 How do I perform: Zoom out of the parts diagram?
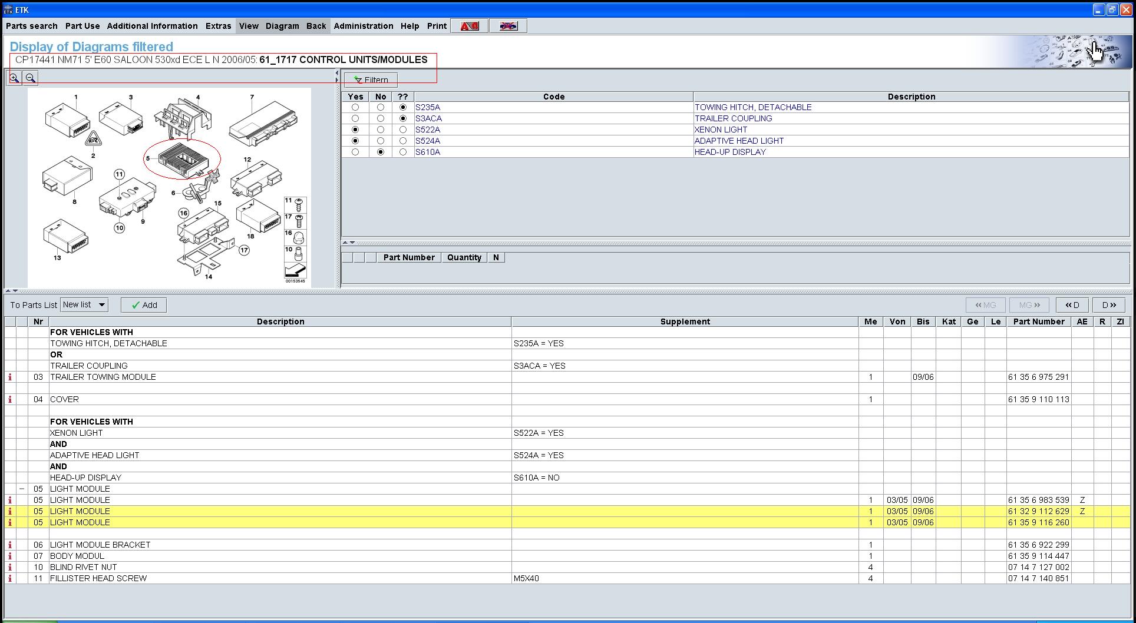pyautogui.click(x=31, y=78)
